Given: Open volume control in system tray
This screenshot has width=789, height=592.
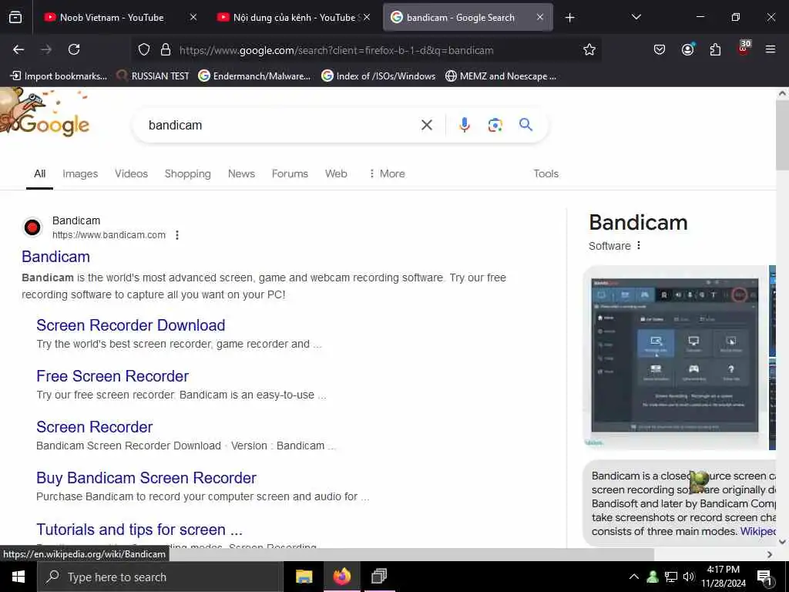Looking at the screenshot, I should (688, 577).
